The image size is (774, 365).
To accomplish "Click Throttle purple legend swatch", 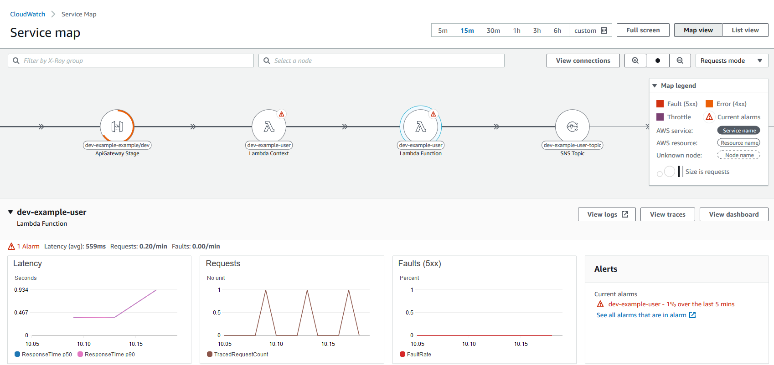I will click(x=660, y=117).
